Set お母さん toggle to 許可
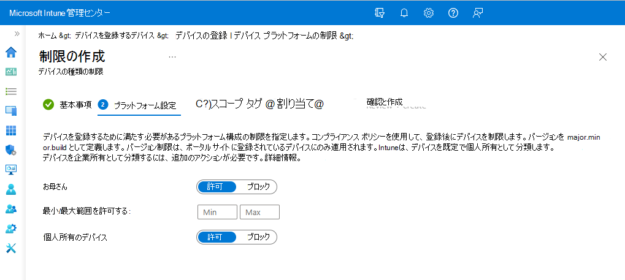 [217, 186]
